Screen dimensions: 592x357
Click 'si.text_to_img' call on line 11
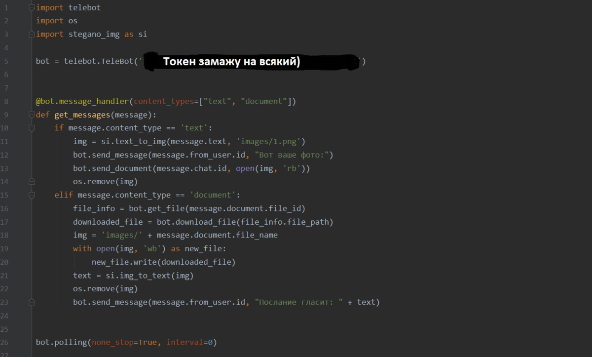pos(134,141)
